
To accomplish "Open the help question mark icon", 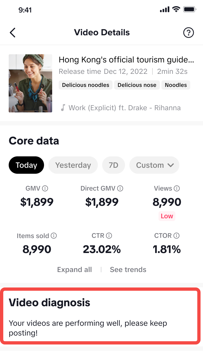I will [x=189, y=33].
